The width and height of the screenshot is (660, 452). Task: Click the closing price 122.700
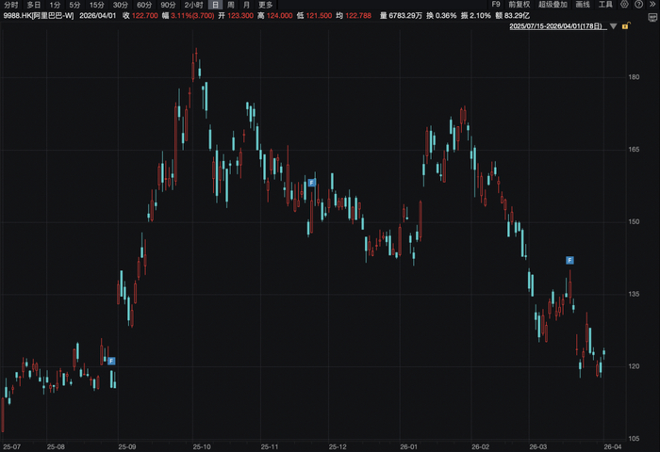tap(145, 16)
